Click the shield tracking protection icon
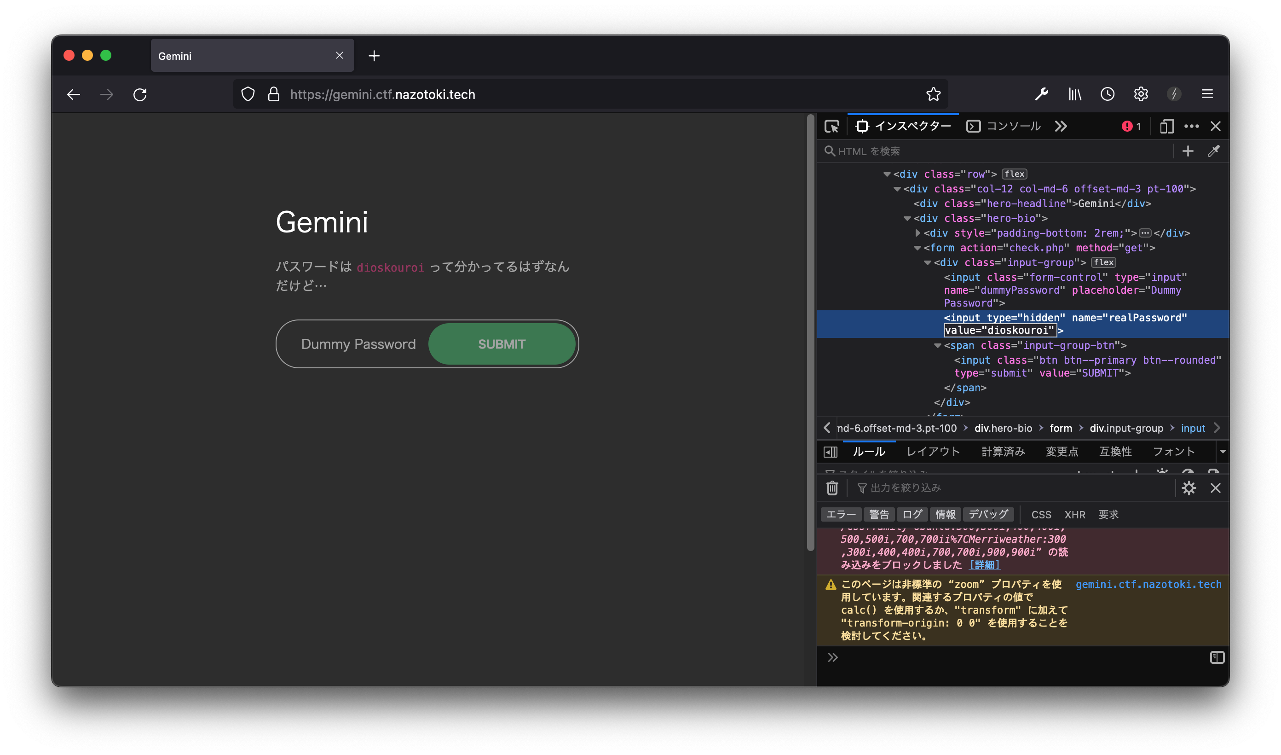This screenshot has height=755, width=1281. [248, 94]
